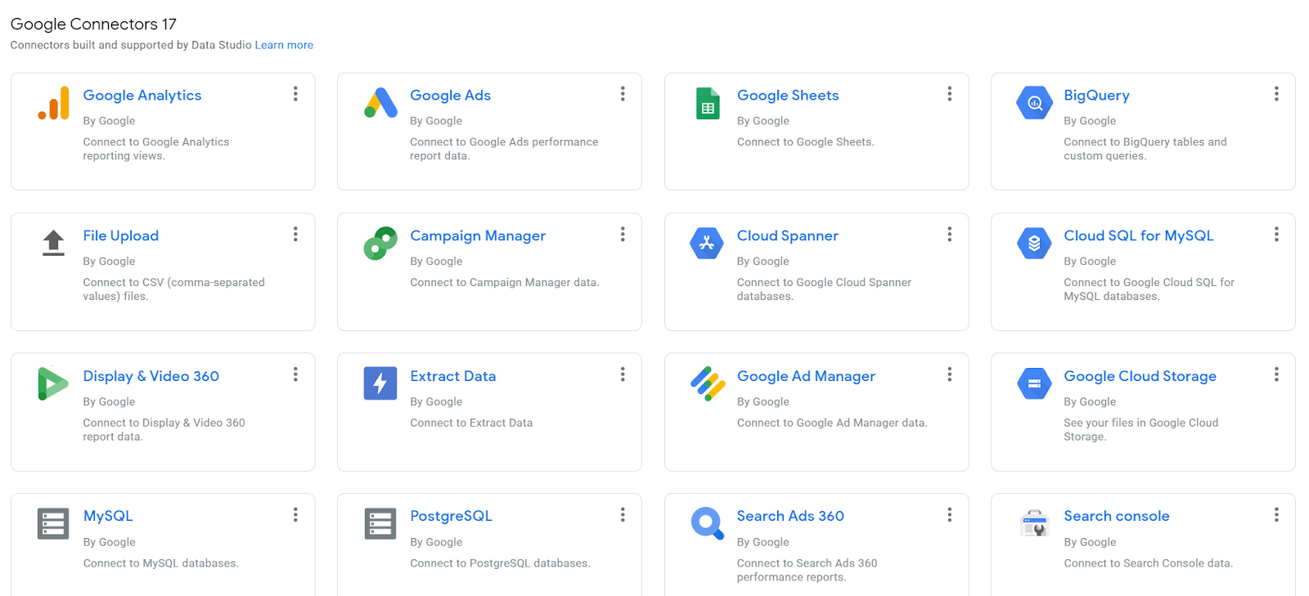
Task: Open Search console card options menu
Action: [x=1276, y=515]
